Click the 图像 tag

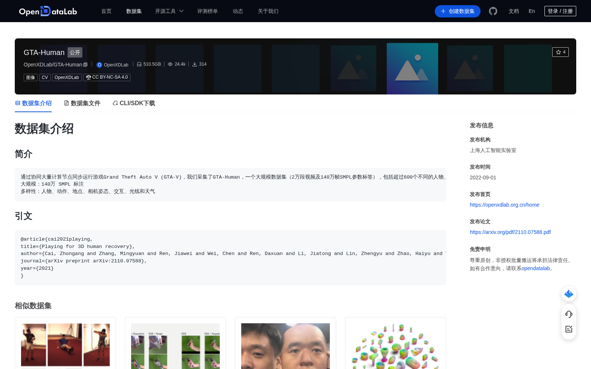[31, 77]
